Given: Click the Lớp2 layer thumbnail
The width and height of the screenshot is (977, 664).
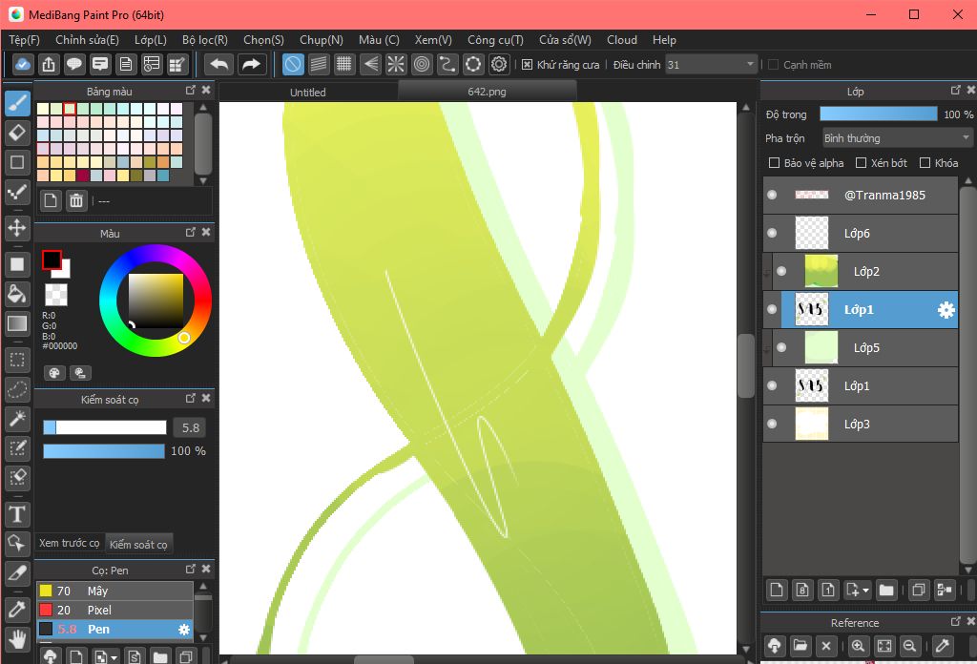Looking at the screenshot, I should point(821,271).
